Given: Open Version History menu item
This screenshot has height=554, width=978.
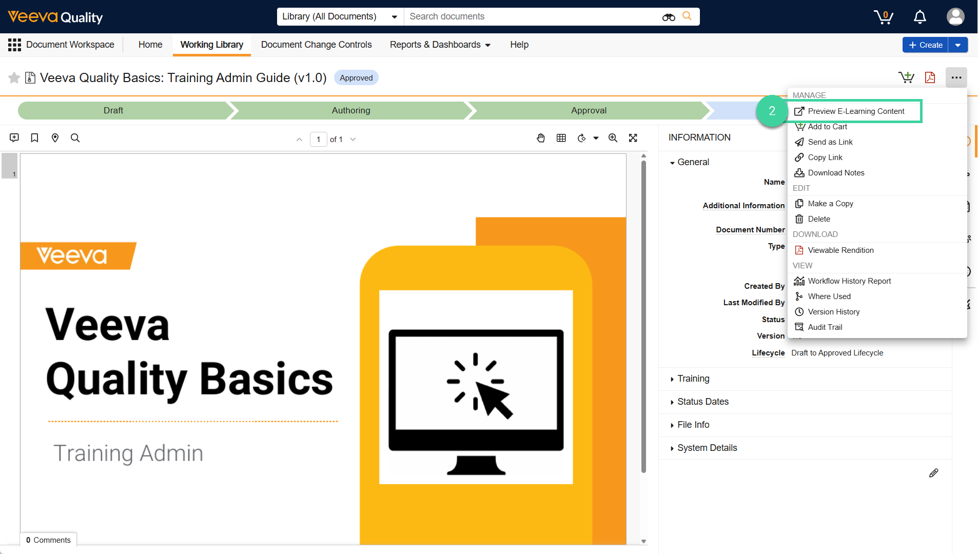Looking at the screenshot, I should [x=877, y=312].
